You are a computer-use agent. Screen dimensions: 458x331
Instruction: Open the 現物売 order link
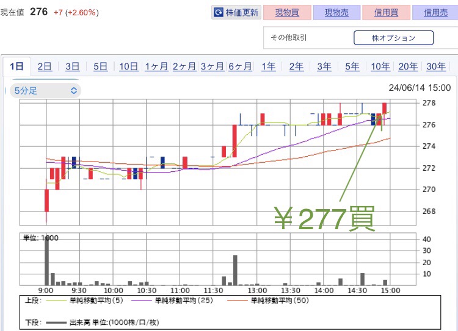336,13
